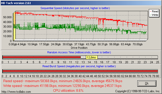Click the HD Tach version 2.61 title bar
This screenshot has width=162, height=94.
81,3
